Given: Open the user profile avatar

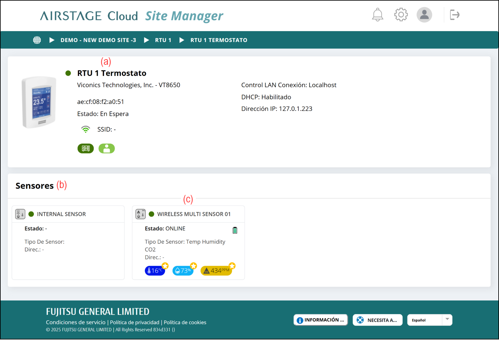Looking at the screenshot, I should pos(424,15).
